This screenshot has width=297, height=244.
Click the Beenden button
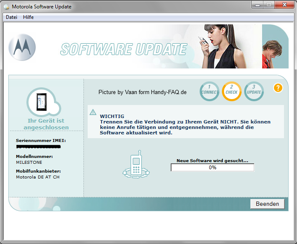click(x=267, y=204)
